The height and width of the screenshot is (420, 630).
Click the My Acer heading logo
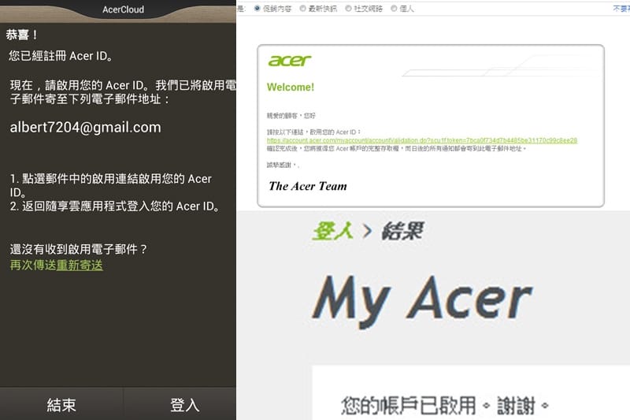(422, 301)
